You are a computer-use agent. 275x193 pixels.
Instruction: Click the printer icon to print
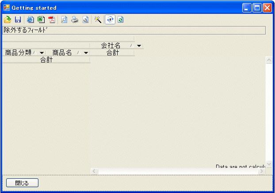click(75, 19)
